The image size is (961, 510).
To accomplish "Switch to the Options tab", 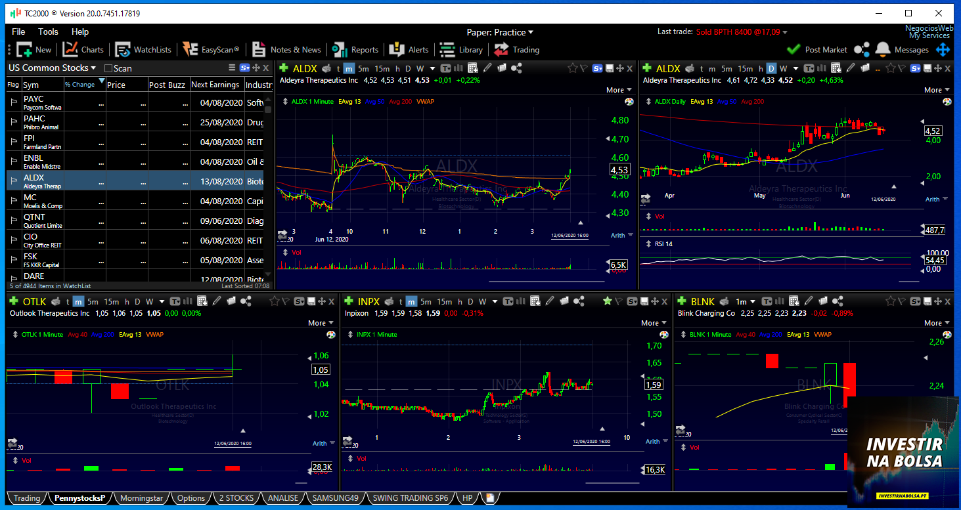I will 191,498.
